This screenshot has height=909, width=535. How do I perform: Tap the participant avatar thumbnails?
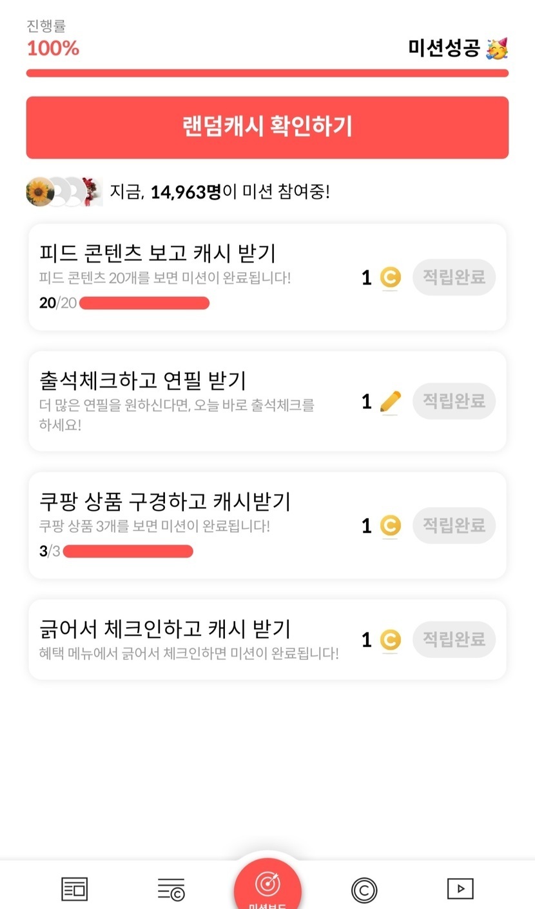click(64, 192)
